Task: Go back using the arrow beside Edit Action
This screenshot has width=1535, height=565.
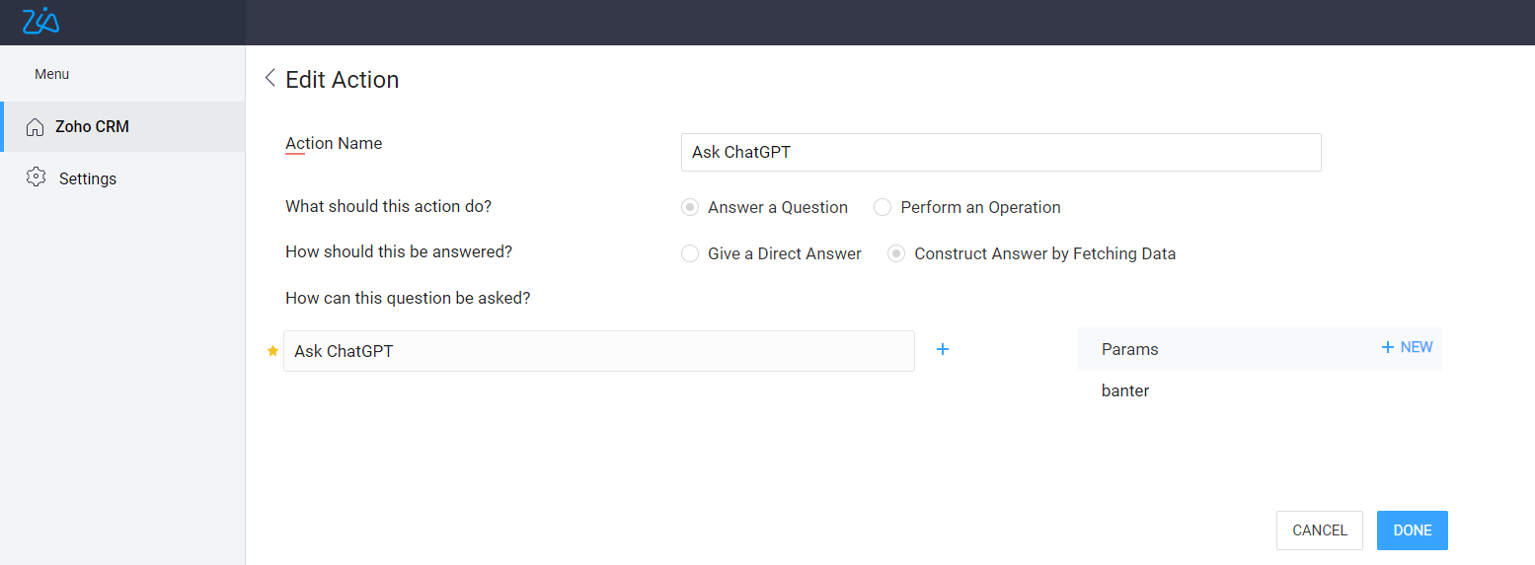Action: [x=269, y=79]
